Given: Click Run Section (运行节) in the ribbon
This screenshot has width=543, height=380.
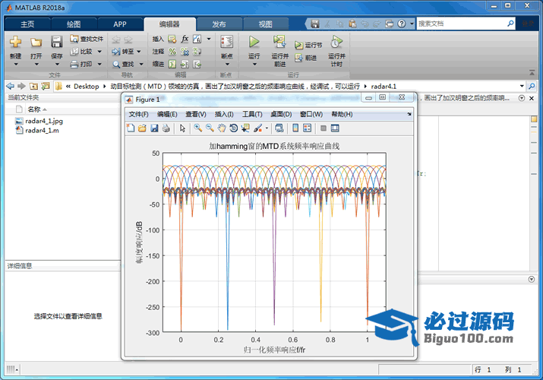Looking at the screenshot, I should point(308,45).
